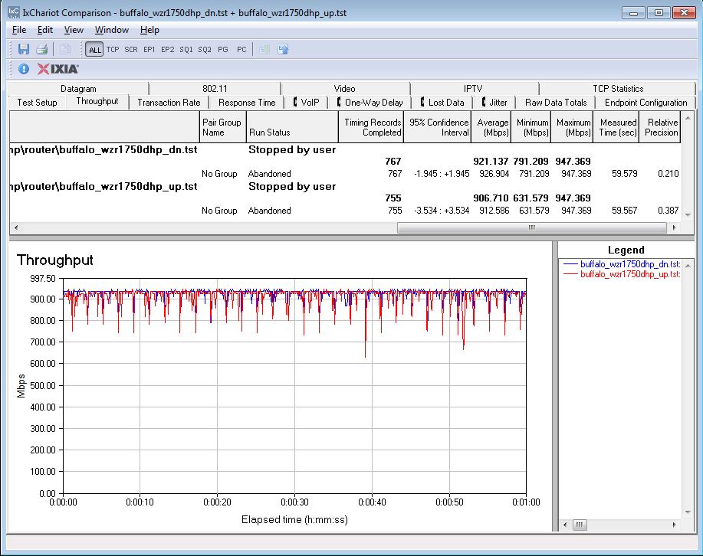
Task: Click the rightmost blue toolbar icon
Action: point(283,49)
